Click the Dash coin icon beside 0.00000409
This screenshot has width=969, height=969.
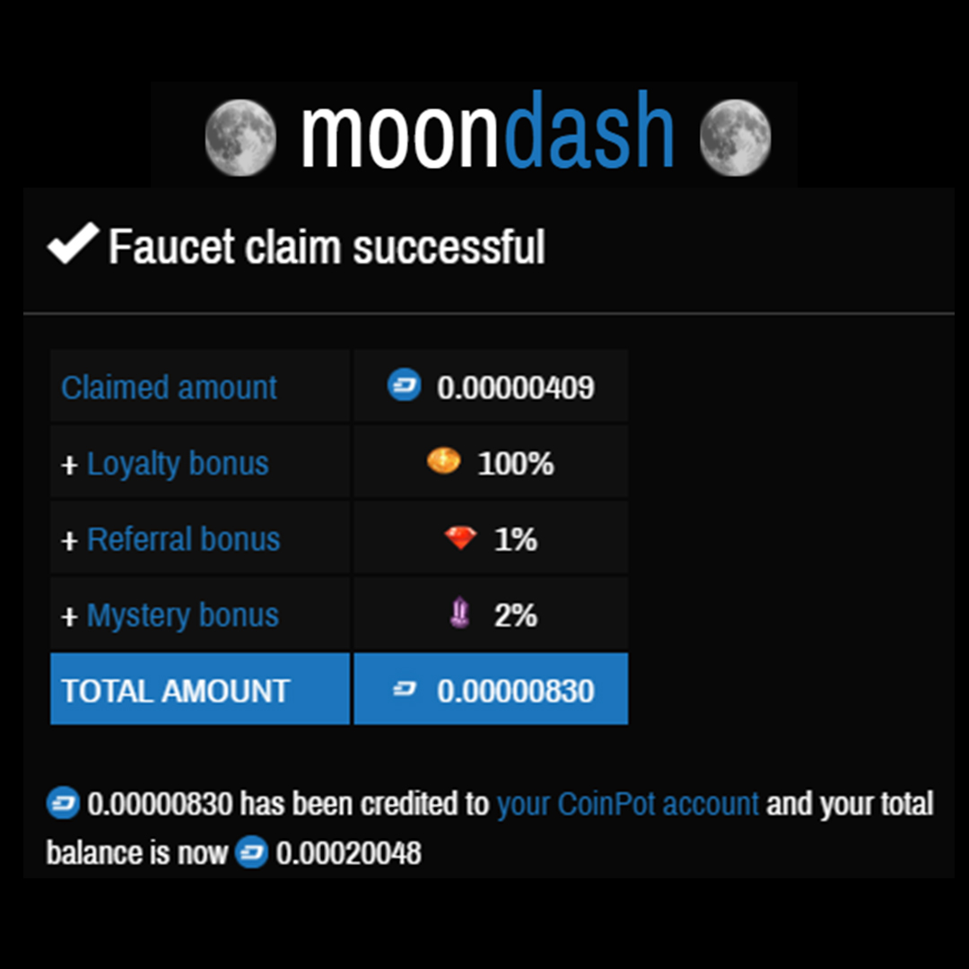[404, 384]
